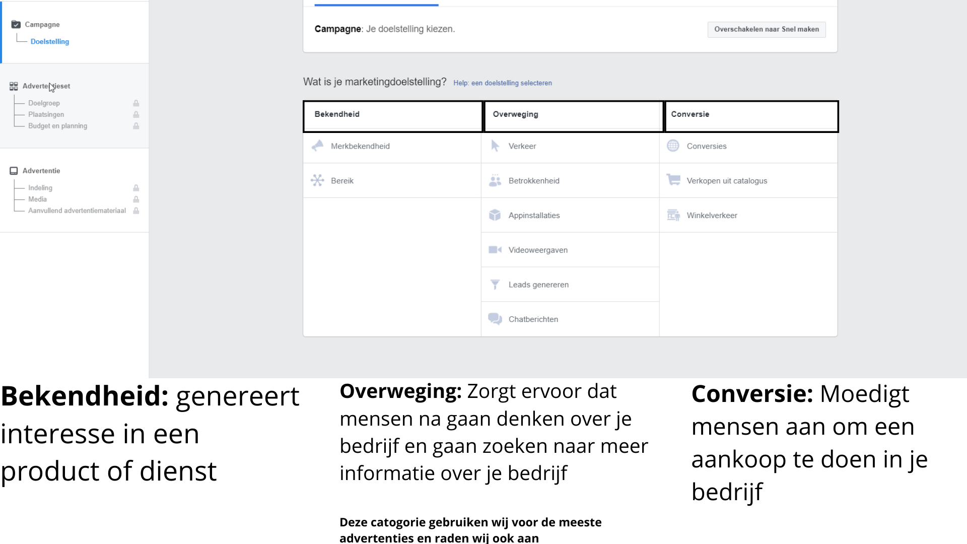The image size is (967, 544).
Task: Click Overschakelen naar Snel maken button
Action: coord(766,29)
